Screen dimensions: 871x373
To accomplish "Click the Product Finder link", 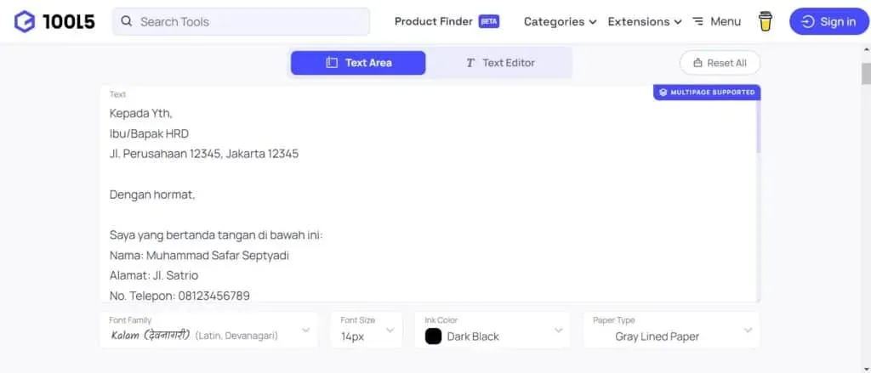I will [x=434, y=22].
